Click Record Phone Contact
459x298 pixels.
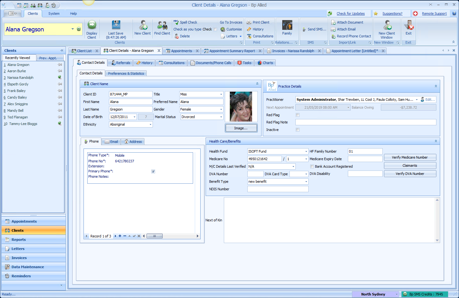click(351, 36)
